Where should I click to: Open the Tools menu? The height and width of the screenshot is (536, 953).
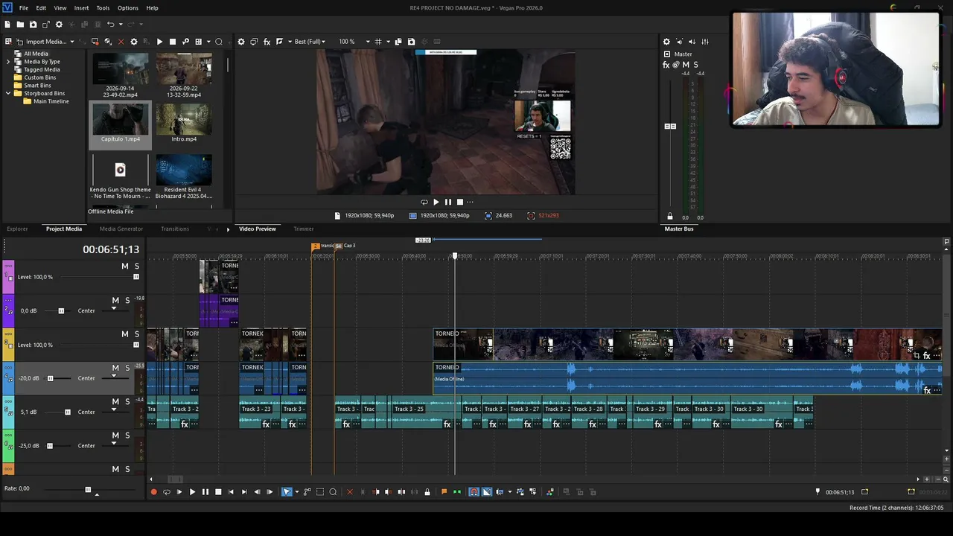tap(103, 8)
